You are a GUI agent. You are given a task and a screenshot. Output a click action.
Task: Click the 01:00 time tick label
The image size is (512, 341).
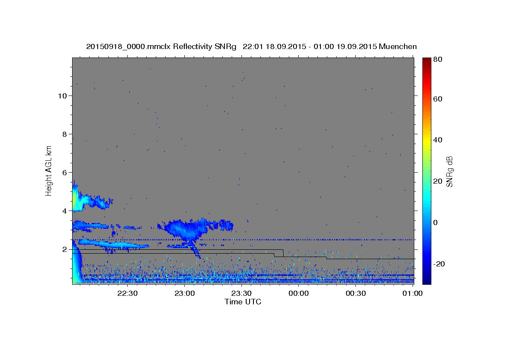click(x=413, y=294)
